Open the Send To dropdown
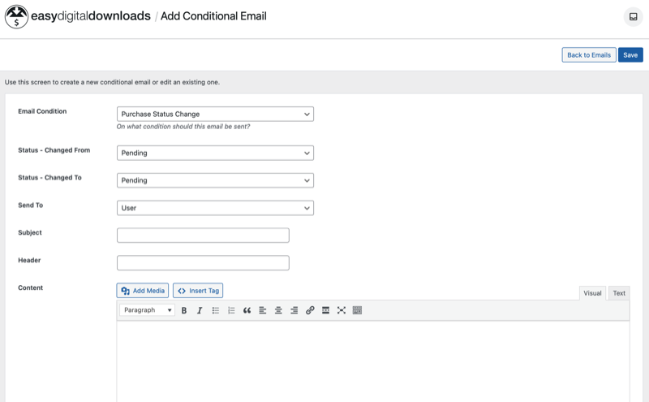The height and width of the screenshot is (402, 649). tap(215, 208)
